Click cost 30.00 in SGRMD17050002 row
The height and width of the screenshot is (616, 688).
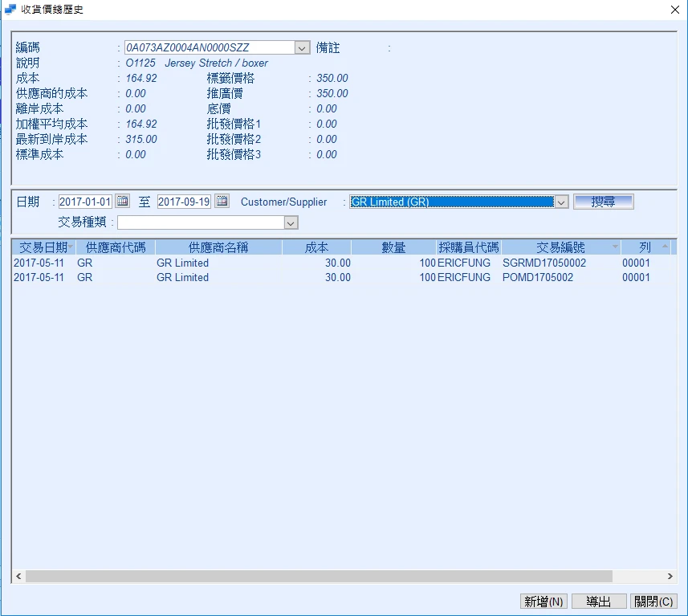tap(338, 263)
